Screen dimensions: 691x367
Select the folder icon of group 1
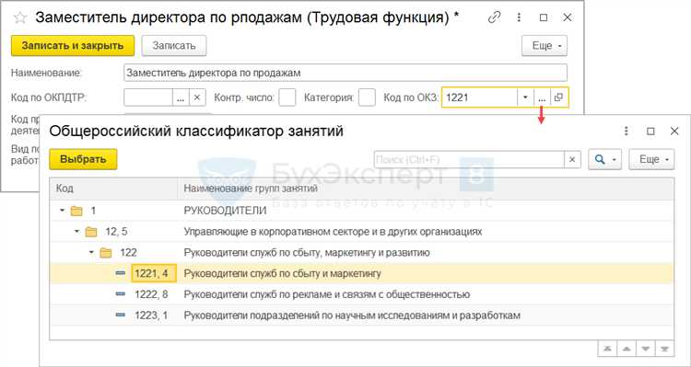tap(76, 212)
